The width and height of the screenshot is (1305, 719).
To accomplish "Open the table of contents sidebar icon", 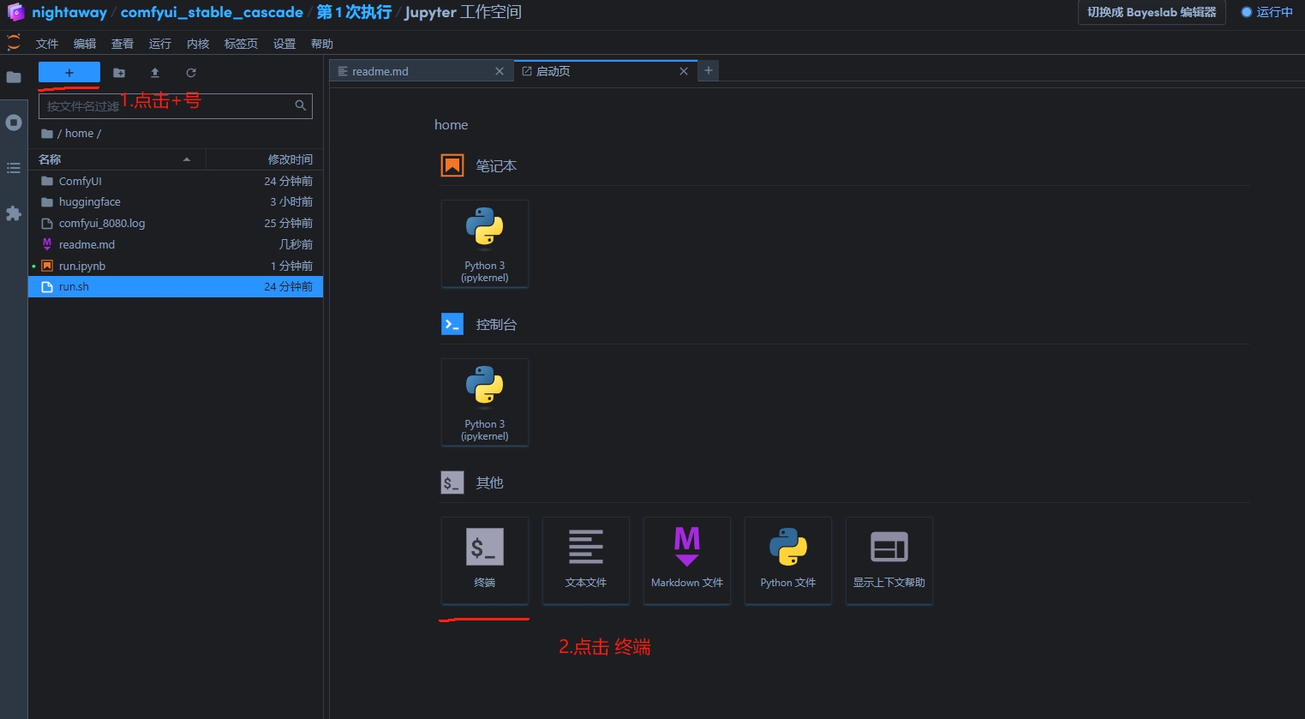I will [x=14, y=168].
